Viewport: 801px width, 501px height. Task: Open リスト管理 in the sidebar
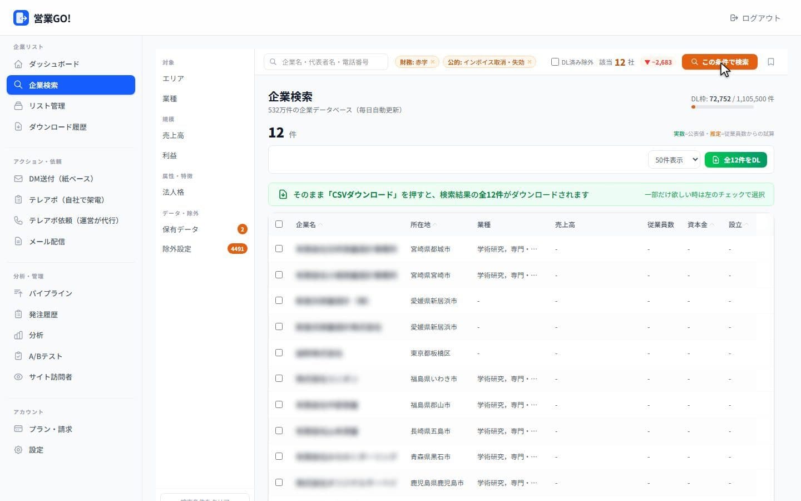click(x=71, y=106)
